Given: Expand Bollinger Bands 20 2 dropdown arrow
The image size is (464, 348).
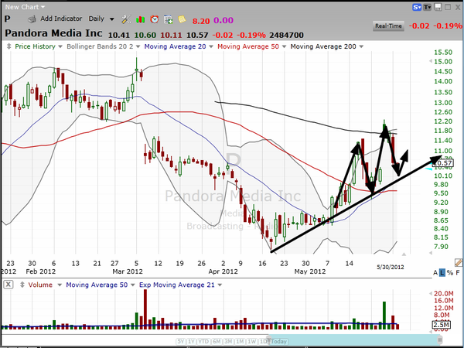Looking at the screenshot, I should coord(138,46).
